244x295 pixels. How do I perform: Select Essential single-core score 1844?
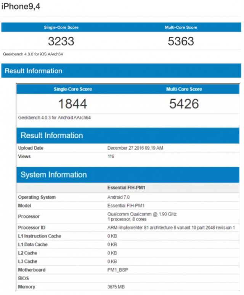[x=73, y=104]
